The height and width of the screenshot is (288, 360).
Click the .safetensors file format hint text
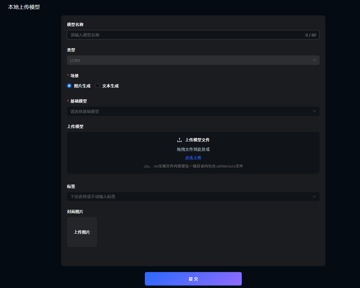click(x=193, y=166)
